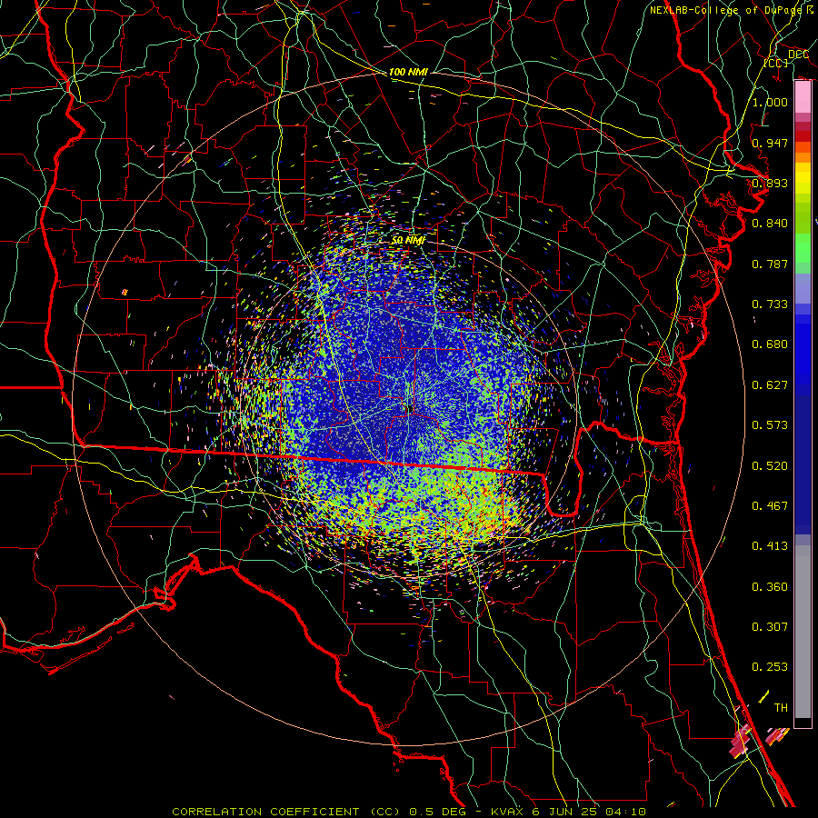Click the DCC label above the legend

[798, 55]
